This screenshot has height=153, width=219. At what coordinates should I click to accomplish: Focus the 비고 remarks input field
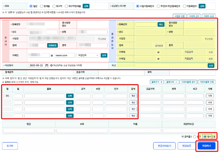[171, 65]
